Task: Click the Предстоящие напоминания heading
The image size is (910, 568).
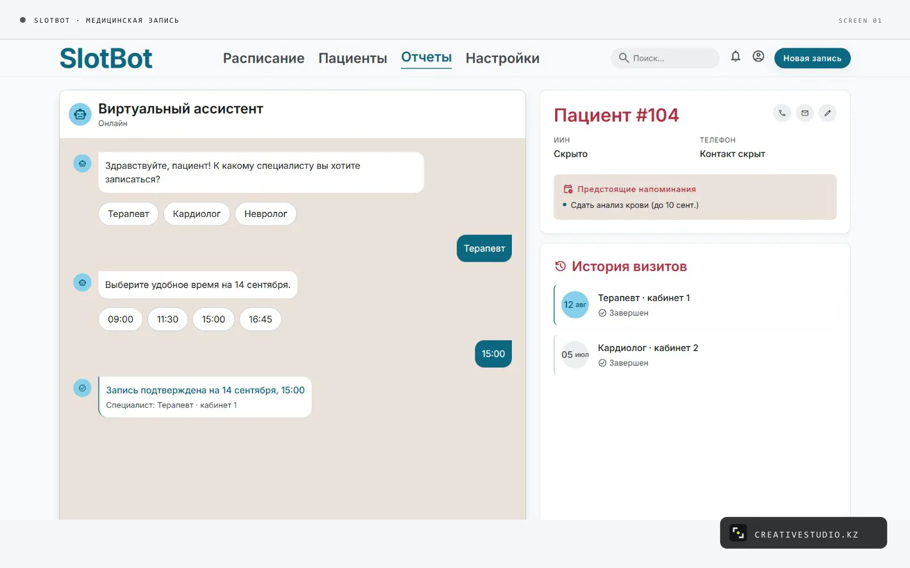Action: point(636,189)
